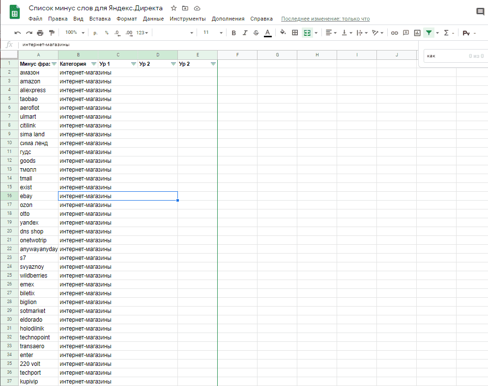Select column header F

(x=237, y=55)
